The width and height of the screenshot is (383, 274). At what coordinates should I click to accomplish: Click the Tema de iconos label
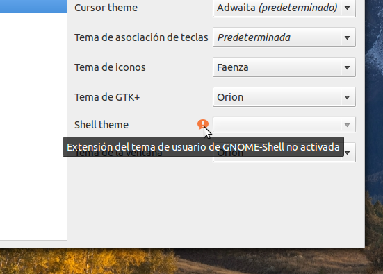(x=110, y=67)
